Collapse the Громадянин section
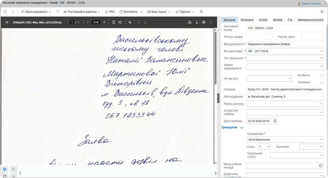 (242, 128)
